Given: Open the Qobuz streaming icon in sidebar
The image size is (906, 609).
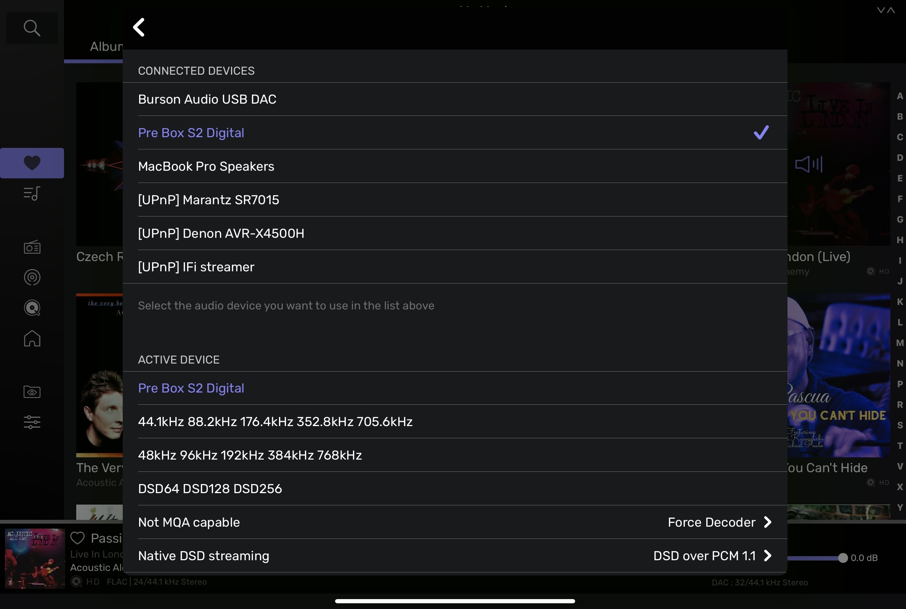Looking at the screenshot, I should [x=32, y=308].
